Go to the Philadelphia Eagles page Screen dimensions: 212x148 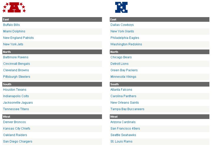[x=125, y=38]
